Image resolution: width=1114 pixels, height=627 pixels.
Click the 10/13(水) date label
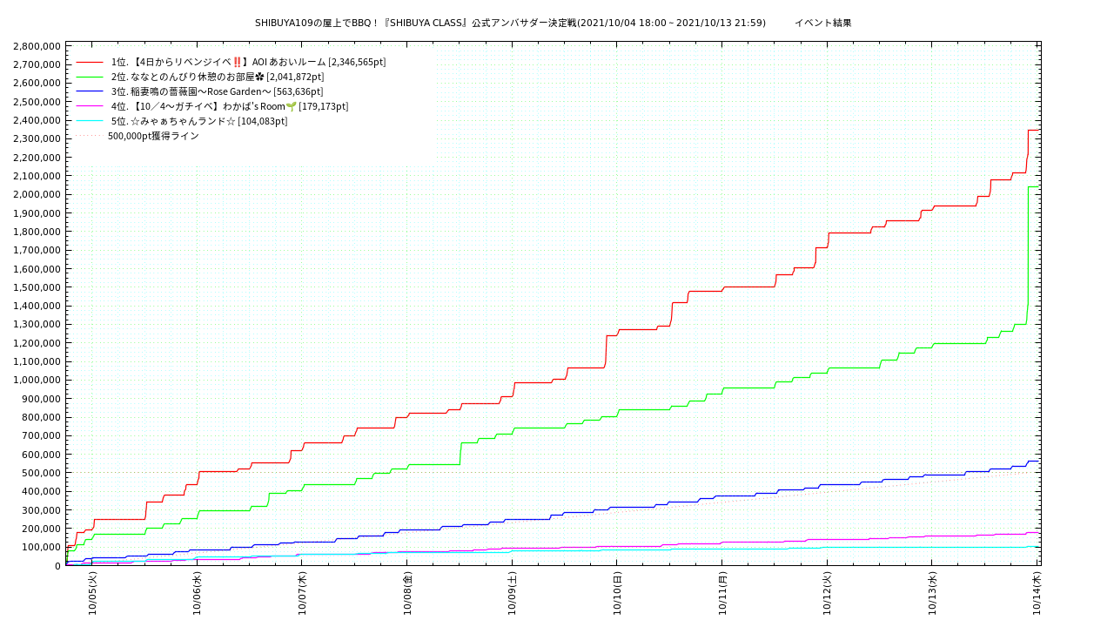[932, 593]
